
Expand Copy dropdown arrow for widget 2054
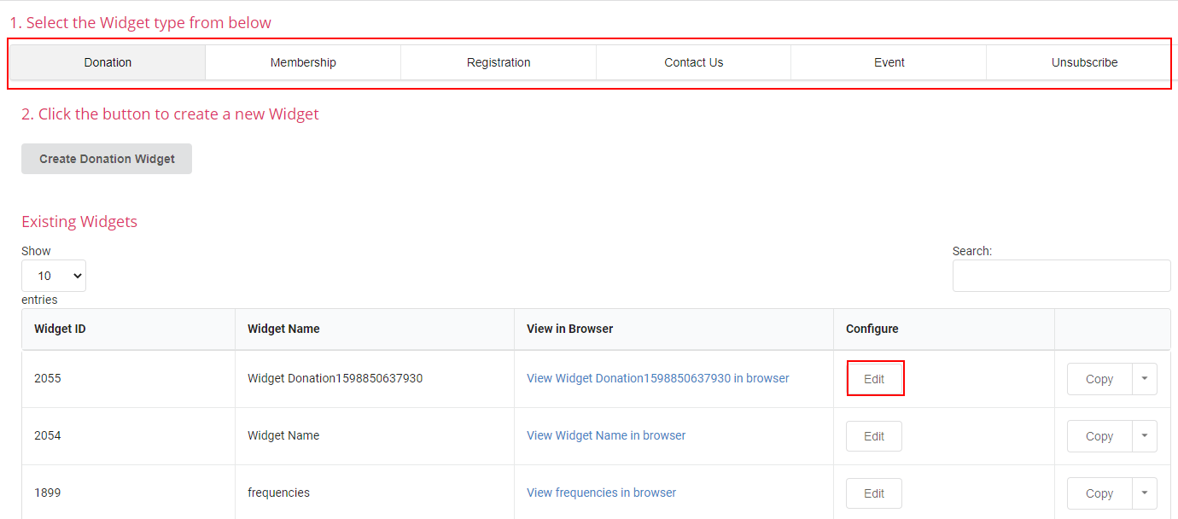click(1145, 436)
